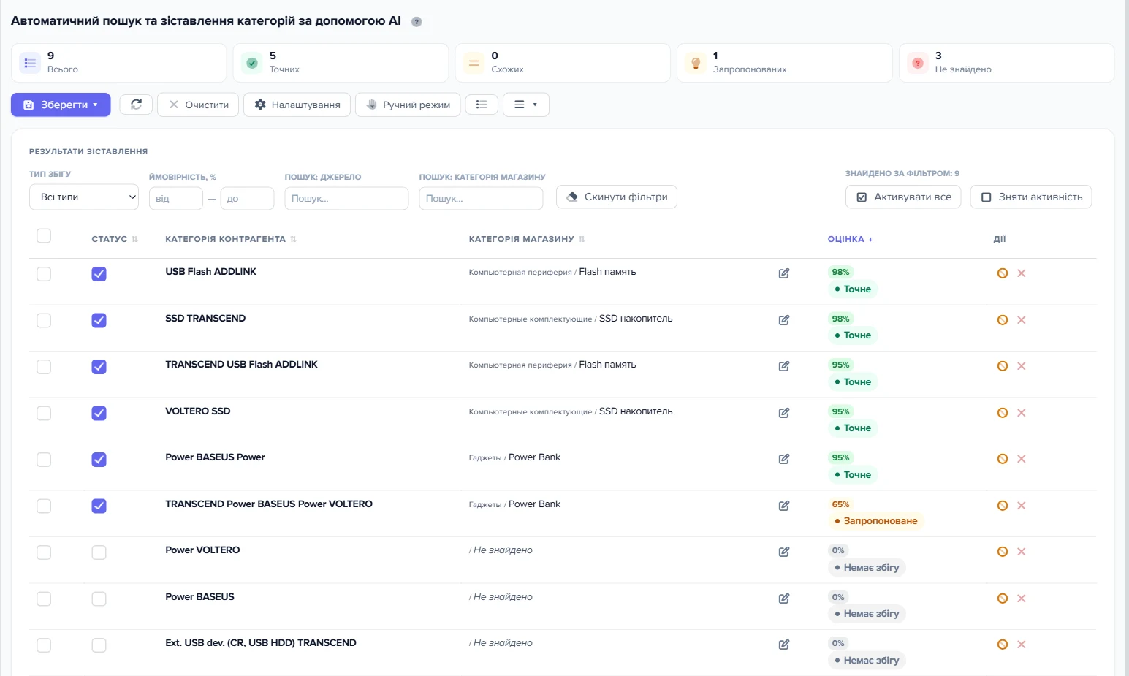Screen dimensions: 1129x676
Task: Open the list view icon button
Action: coord(482,105)
